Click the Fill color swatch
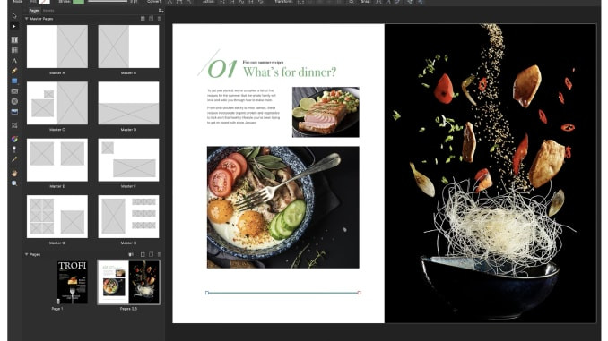The height and width of the screenshot is (341, 608). coord(44,2)
